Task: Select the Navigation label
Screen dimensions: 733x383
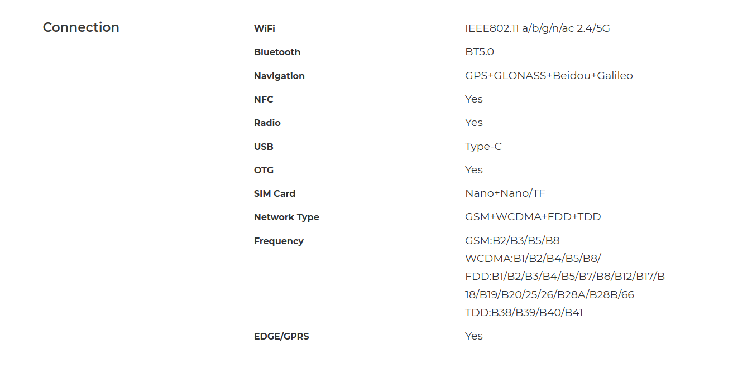Action: (x=279, y=76)
